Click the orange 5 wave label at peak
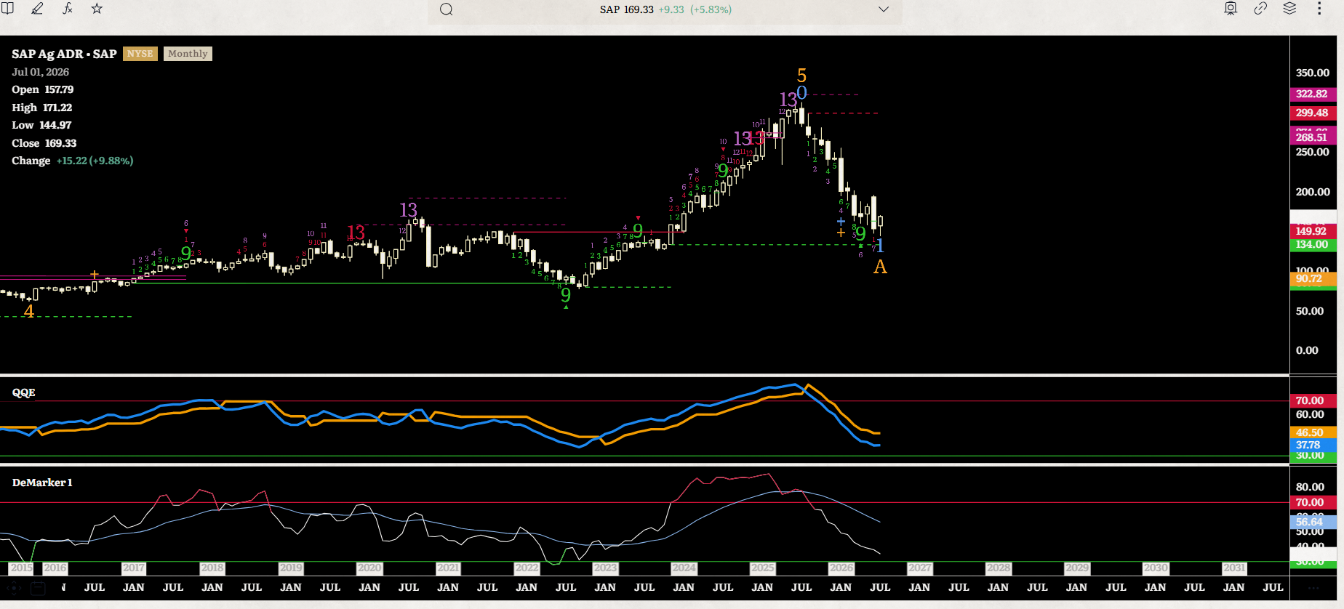Screen dimensions: 1344x609 click(801, 76)
